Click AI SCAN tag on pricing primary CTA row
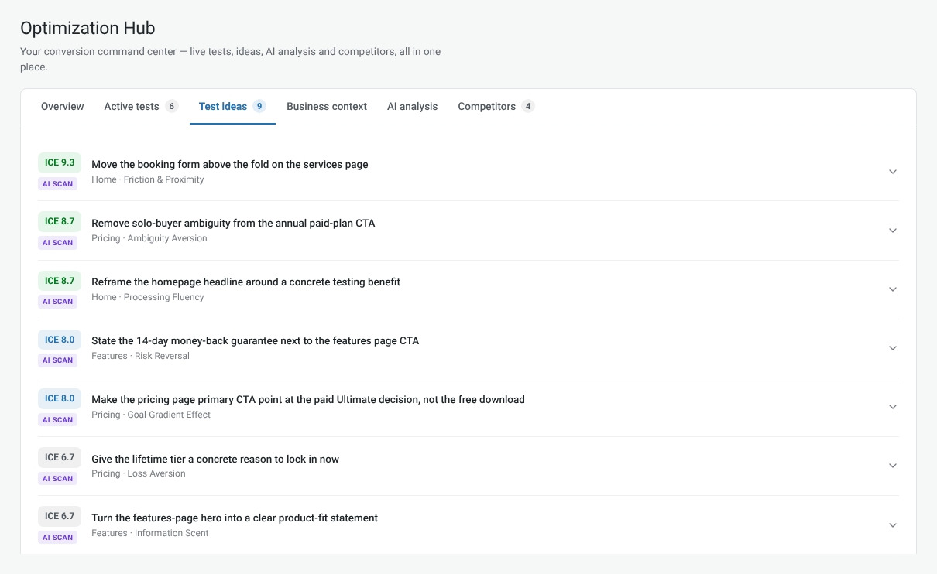Screen dimensions: 937x574 57,420
